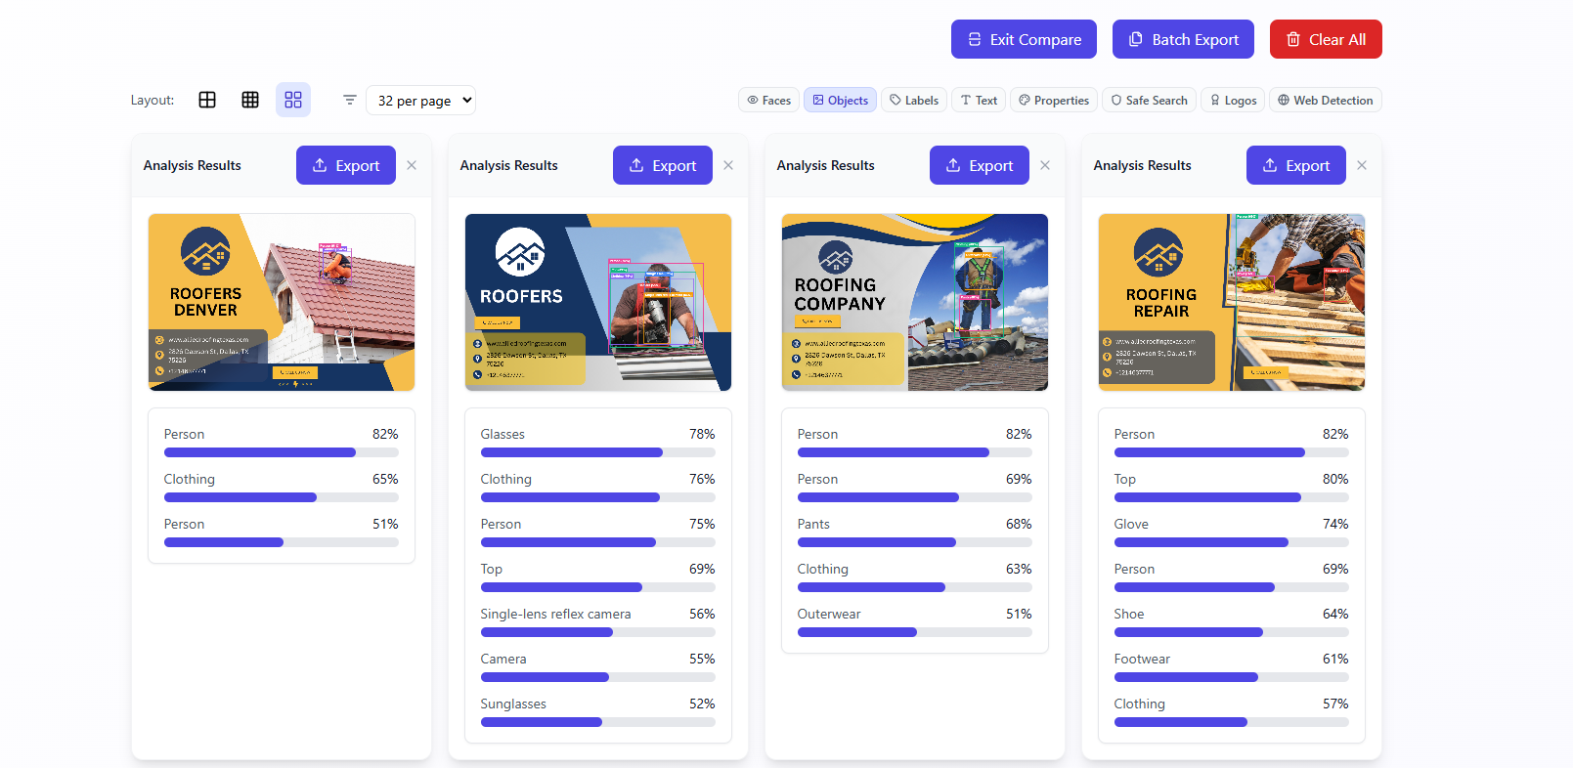Viewport: 1573px width, 768px height.
Task: Close the ROOFERS DENVER analysis card
Action: pyautogui.click(x=412, y=165)
